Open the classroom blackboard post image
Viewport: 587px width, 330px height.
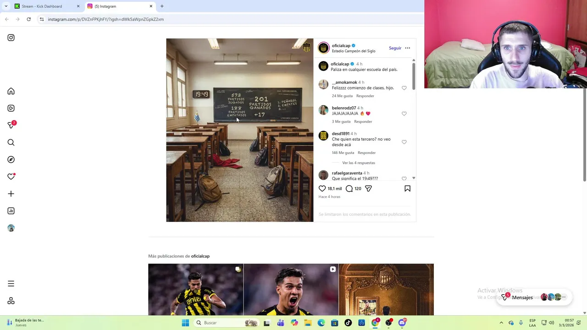(x=239, y=130)
